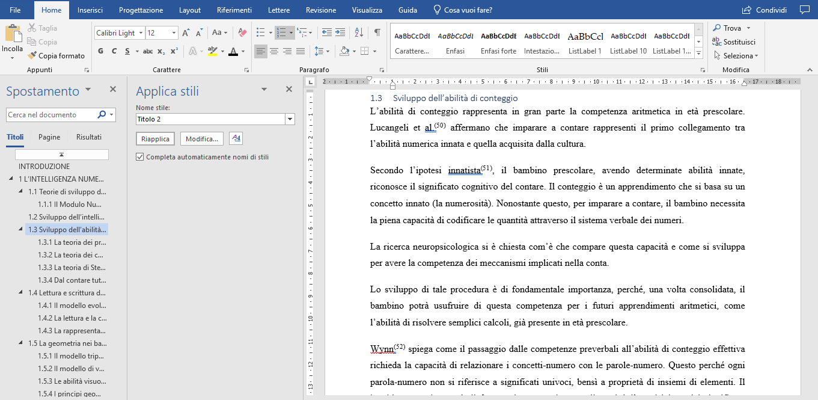Increase indent using the ribbon icon
Viewport: 818px width, 400px height.
point(340,32)
